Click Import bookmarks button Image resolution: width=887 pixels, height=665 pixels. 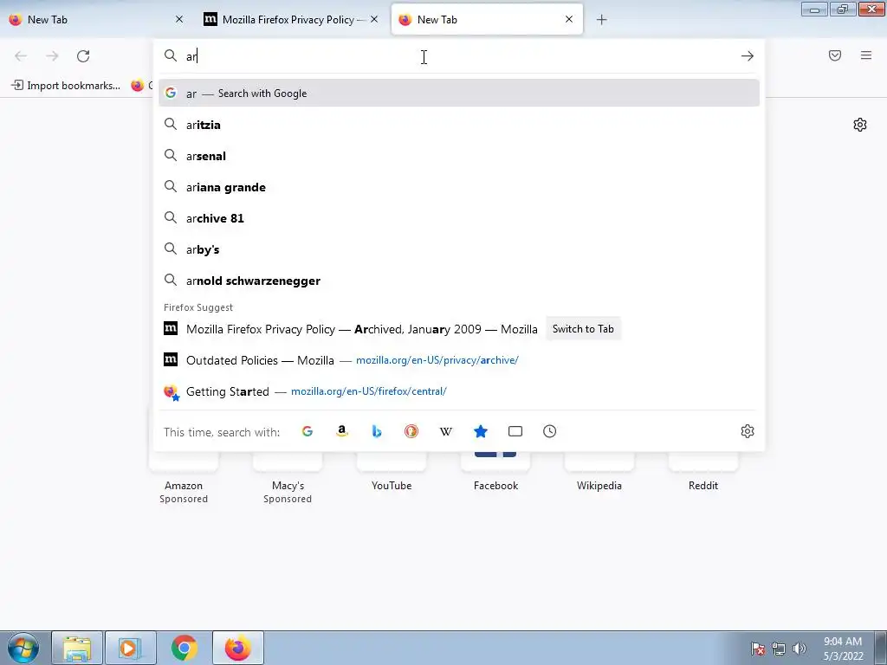[66, 86]
